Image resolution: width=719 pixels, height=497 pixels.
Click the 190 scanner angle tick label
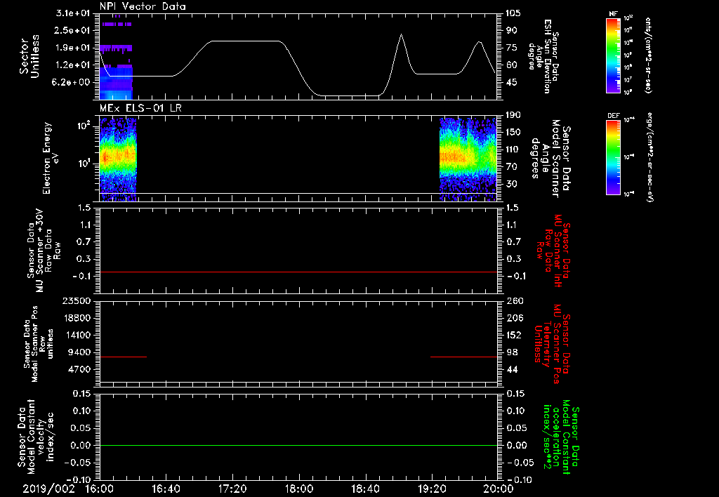[513, 115]
